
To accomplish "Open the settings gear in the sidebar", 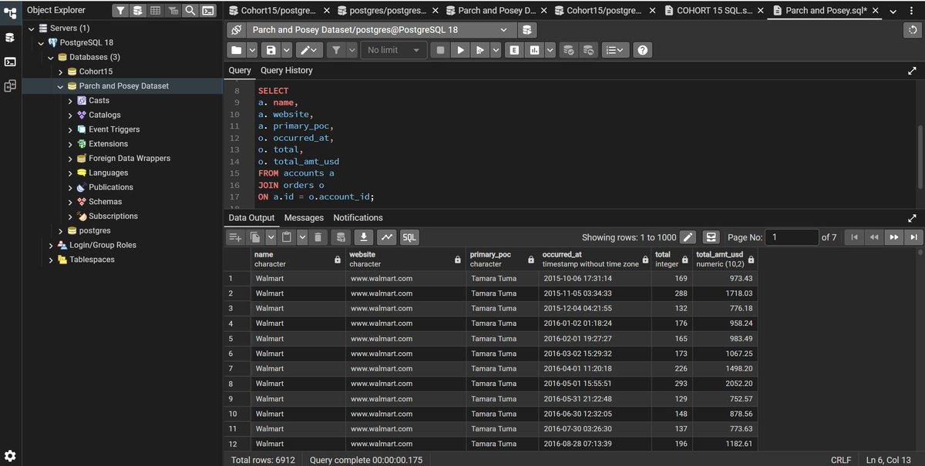I will coord(10,455).
